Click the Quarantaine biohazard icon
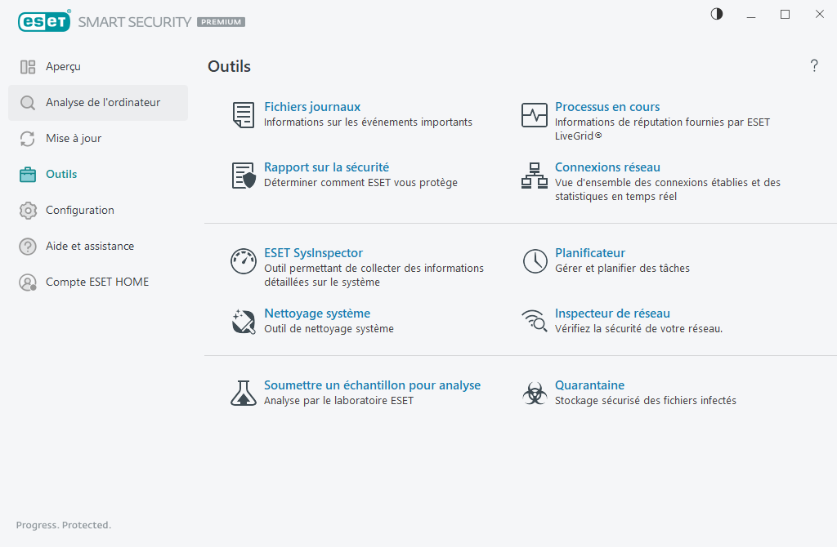 click(535, 394)
